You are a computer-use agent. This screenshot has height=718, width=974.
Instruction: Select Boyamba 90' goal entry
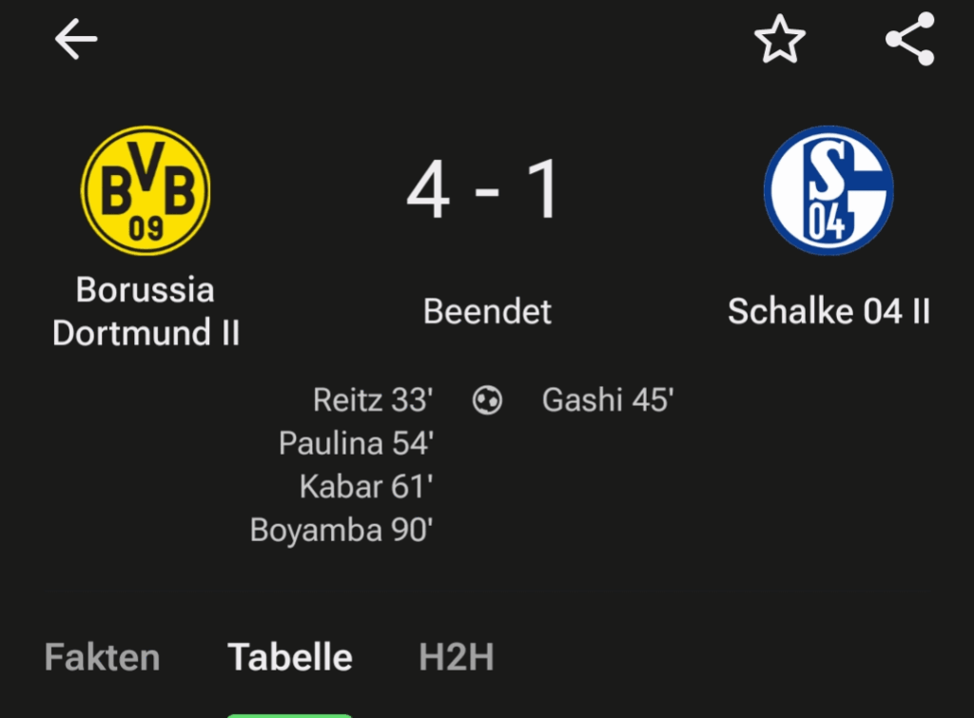(x=343, y=529)
